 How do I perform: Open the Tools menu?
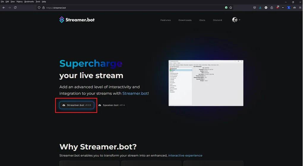(x=38, y=1)
